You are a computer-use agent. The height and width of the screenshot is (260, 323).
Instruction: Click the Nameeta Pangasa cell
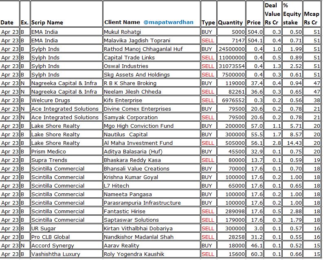click(152, 194)
